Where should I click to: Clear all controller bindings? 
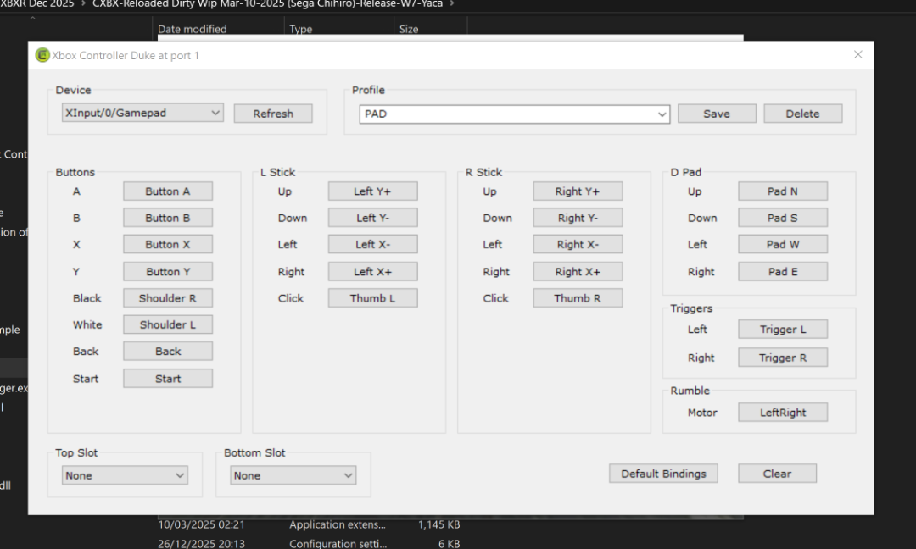[777, 474]
